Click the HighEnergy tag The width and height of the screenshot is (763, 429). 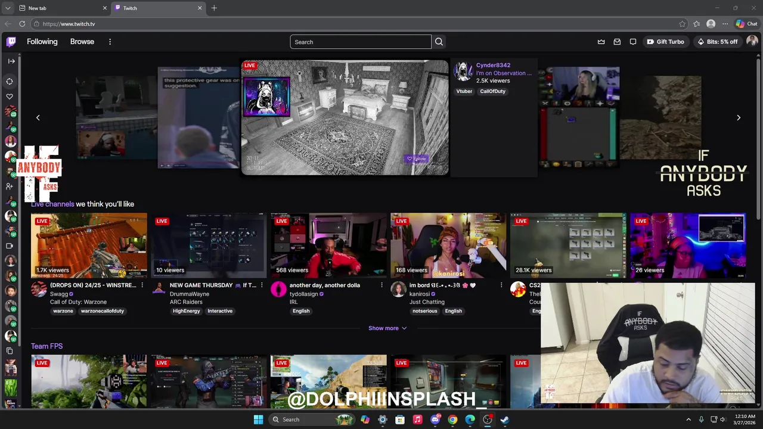tap(187, 311)
